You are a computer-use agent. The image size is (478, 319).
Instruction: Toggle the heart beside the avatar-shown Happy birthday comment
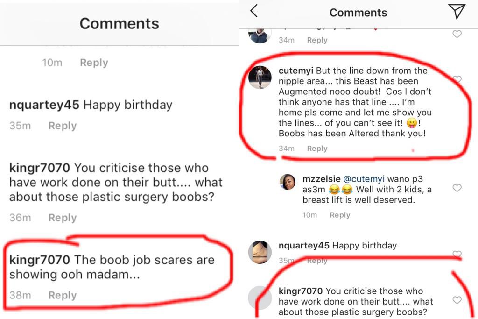point(457,255)
